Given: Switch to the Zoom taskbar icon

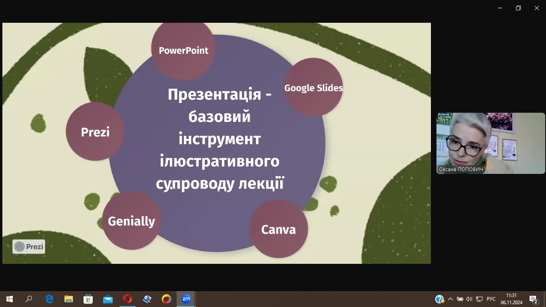Looking at the screenshot, I should tap(186, 299).
